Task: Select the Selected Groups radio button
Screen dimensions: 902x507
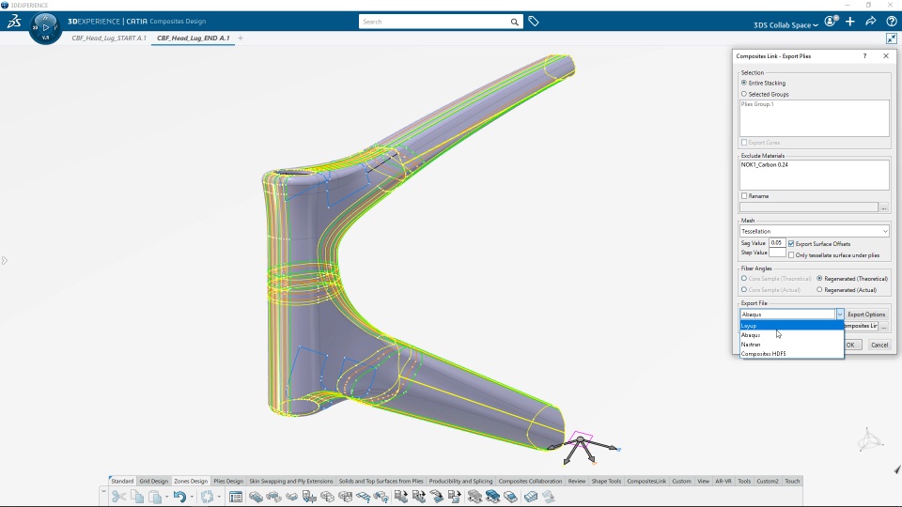Action: coord(744,94)
